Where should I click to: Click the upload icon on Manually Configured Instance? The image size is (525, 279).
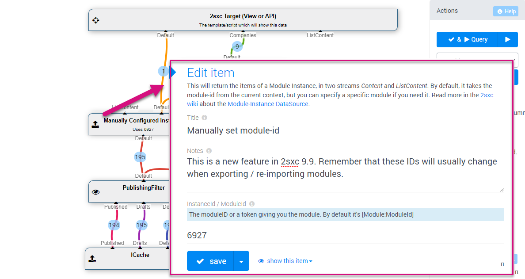(x=95, y=124)
